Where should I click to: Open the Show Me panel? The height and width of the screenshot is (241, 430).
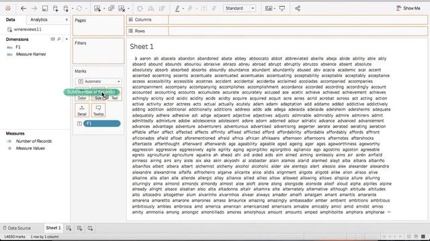click(x=408, y=8)
